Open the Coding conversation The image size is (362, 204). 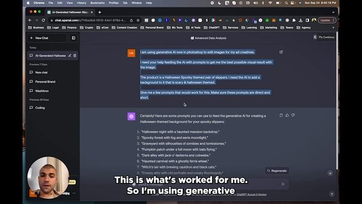point(40,108)
